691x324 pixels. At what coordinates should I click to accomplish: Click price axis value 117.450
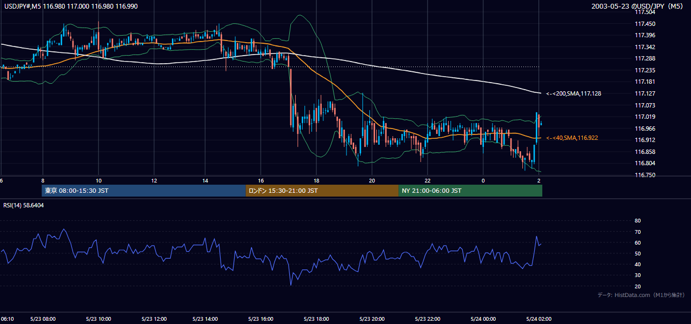point(644,24)
